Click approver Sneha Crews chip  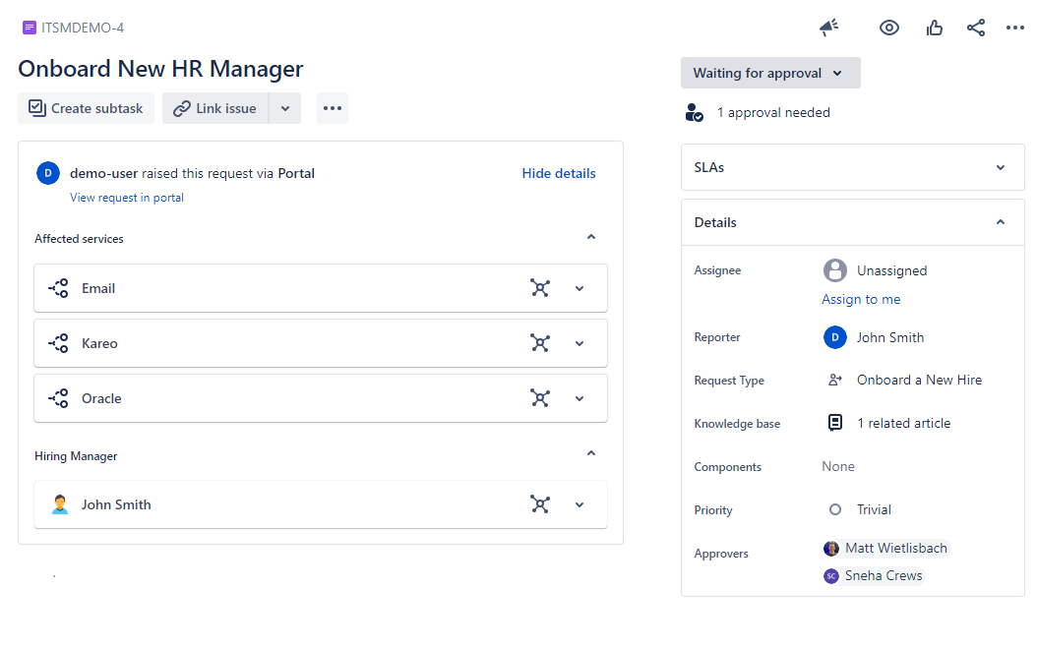(873, 575)
